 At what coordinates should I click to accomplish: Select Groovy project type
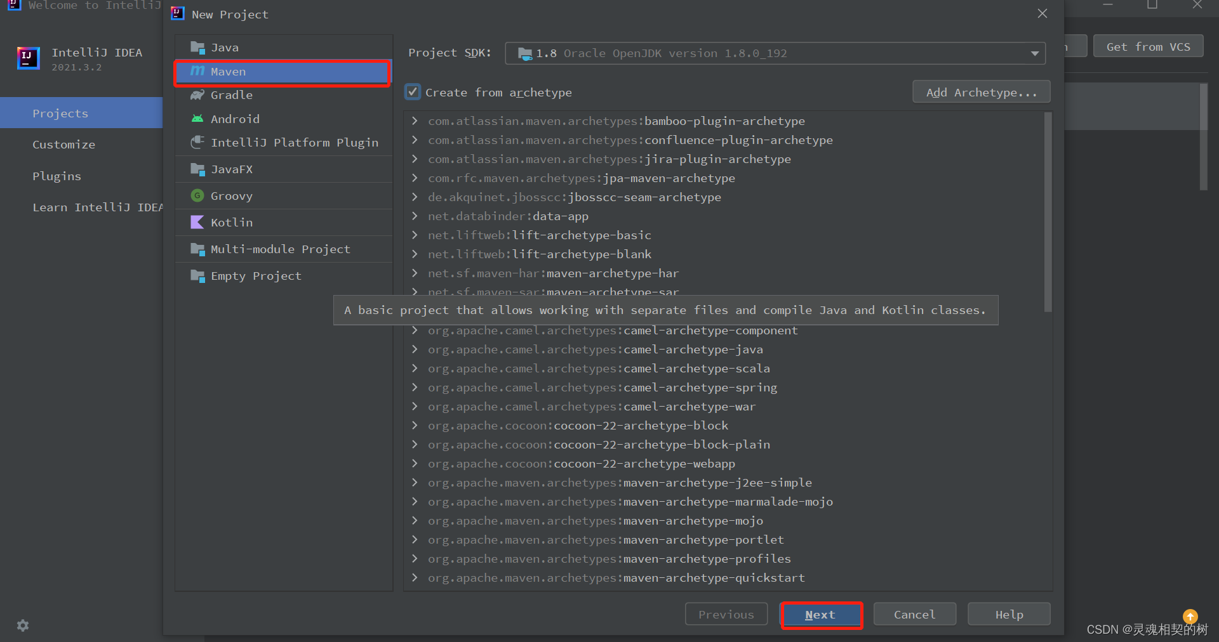tap(283, 195)
